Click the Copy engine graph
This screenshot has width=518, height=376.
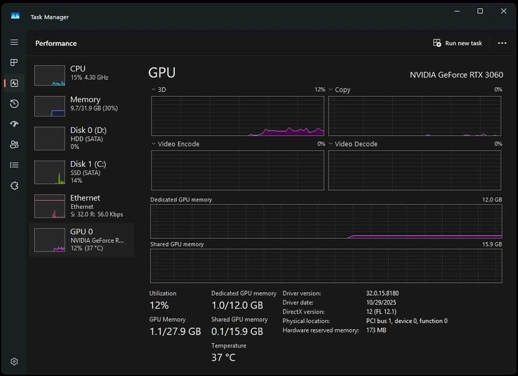coord(415,116)
